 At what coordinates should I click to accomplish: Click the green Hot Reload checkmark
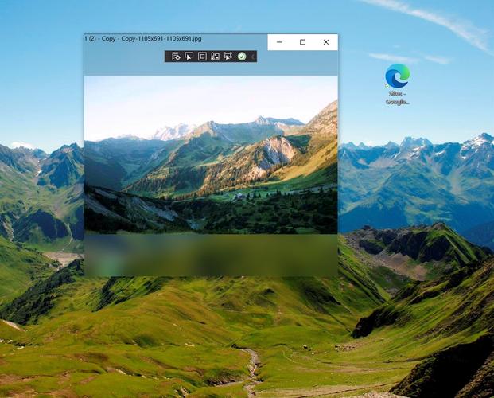242,57
